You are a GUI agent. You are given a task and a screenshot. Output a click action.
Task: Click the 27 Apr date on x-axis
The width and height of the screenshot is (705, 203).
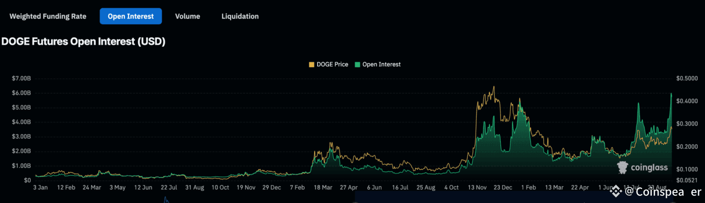point(349,188)
